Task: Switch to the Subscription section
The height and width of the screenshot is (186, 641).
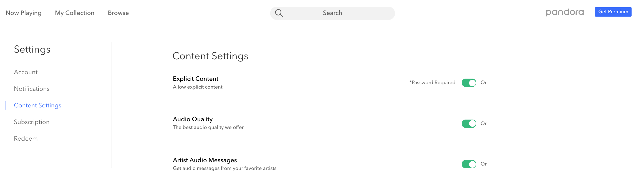Action: pos(32,122)
